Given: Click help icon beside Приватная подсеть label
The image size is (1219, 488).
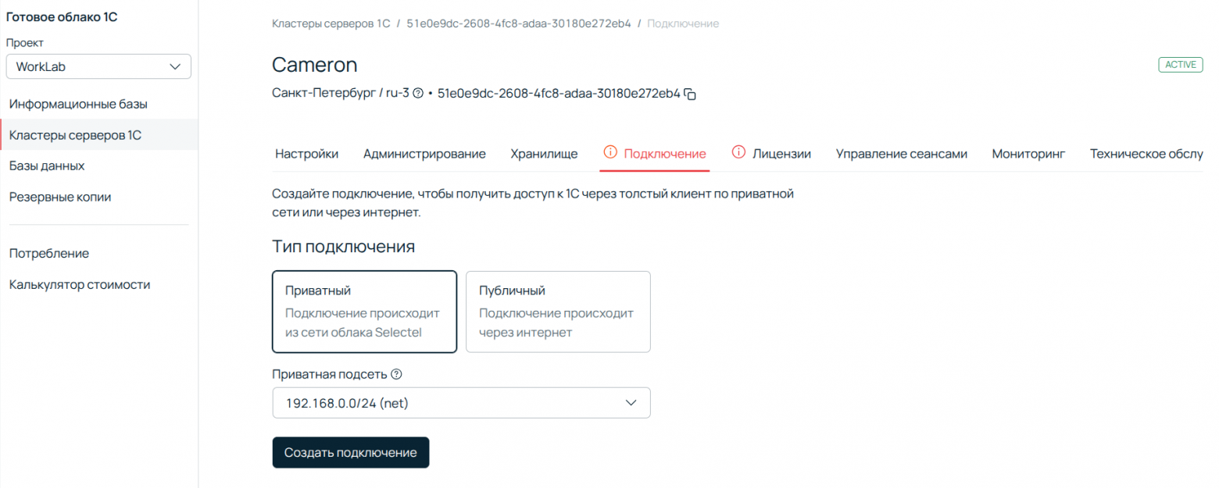Looking at the screenshot, I should [396, 374].
